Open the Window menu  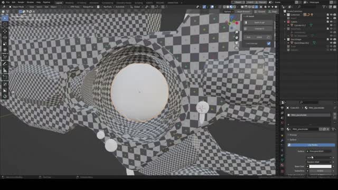coord(30,2)
